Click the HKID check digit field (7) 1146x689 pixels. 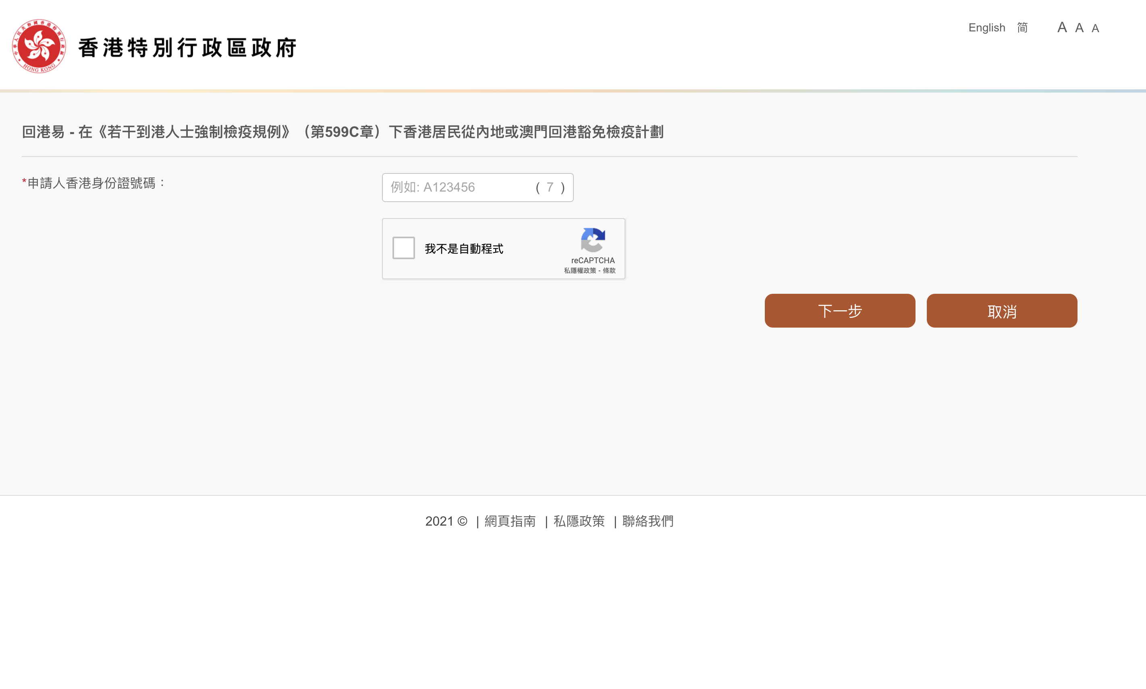point(550,187)
